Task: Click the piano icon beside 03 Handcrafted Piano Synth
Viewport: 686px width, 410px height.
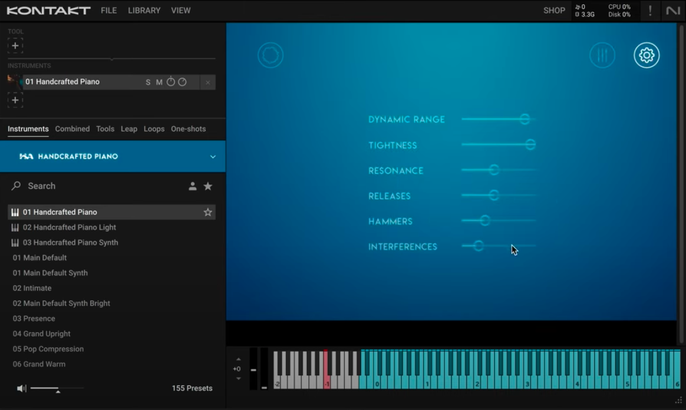Action: [15, 243]
